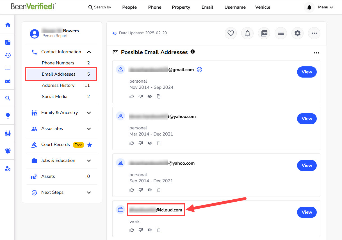Image resolution: width=342 pixels, height=240 pixels.
Task: Copy the icloud.com email address
Action: 159,230
